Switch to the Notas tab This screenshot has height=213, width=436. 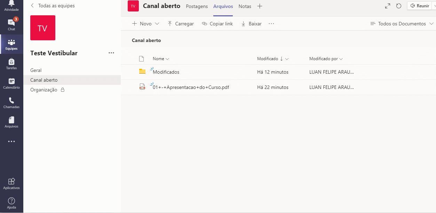point(245,6)
